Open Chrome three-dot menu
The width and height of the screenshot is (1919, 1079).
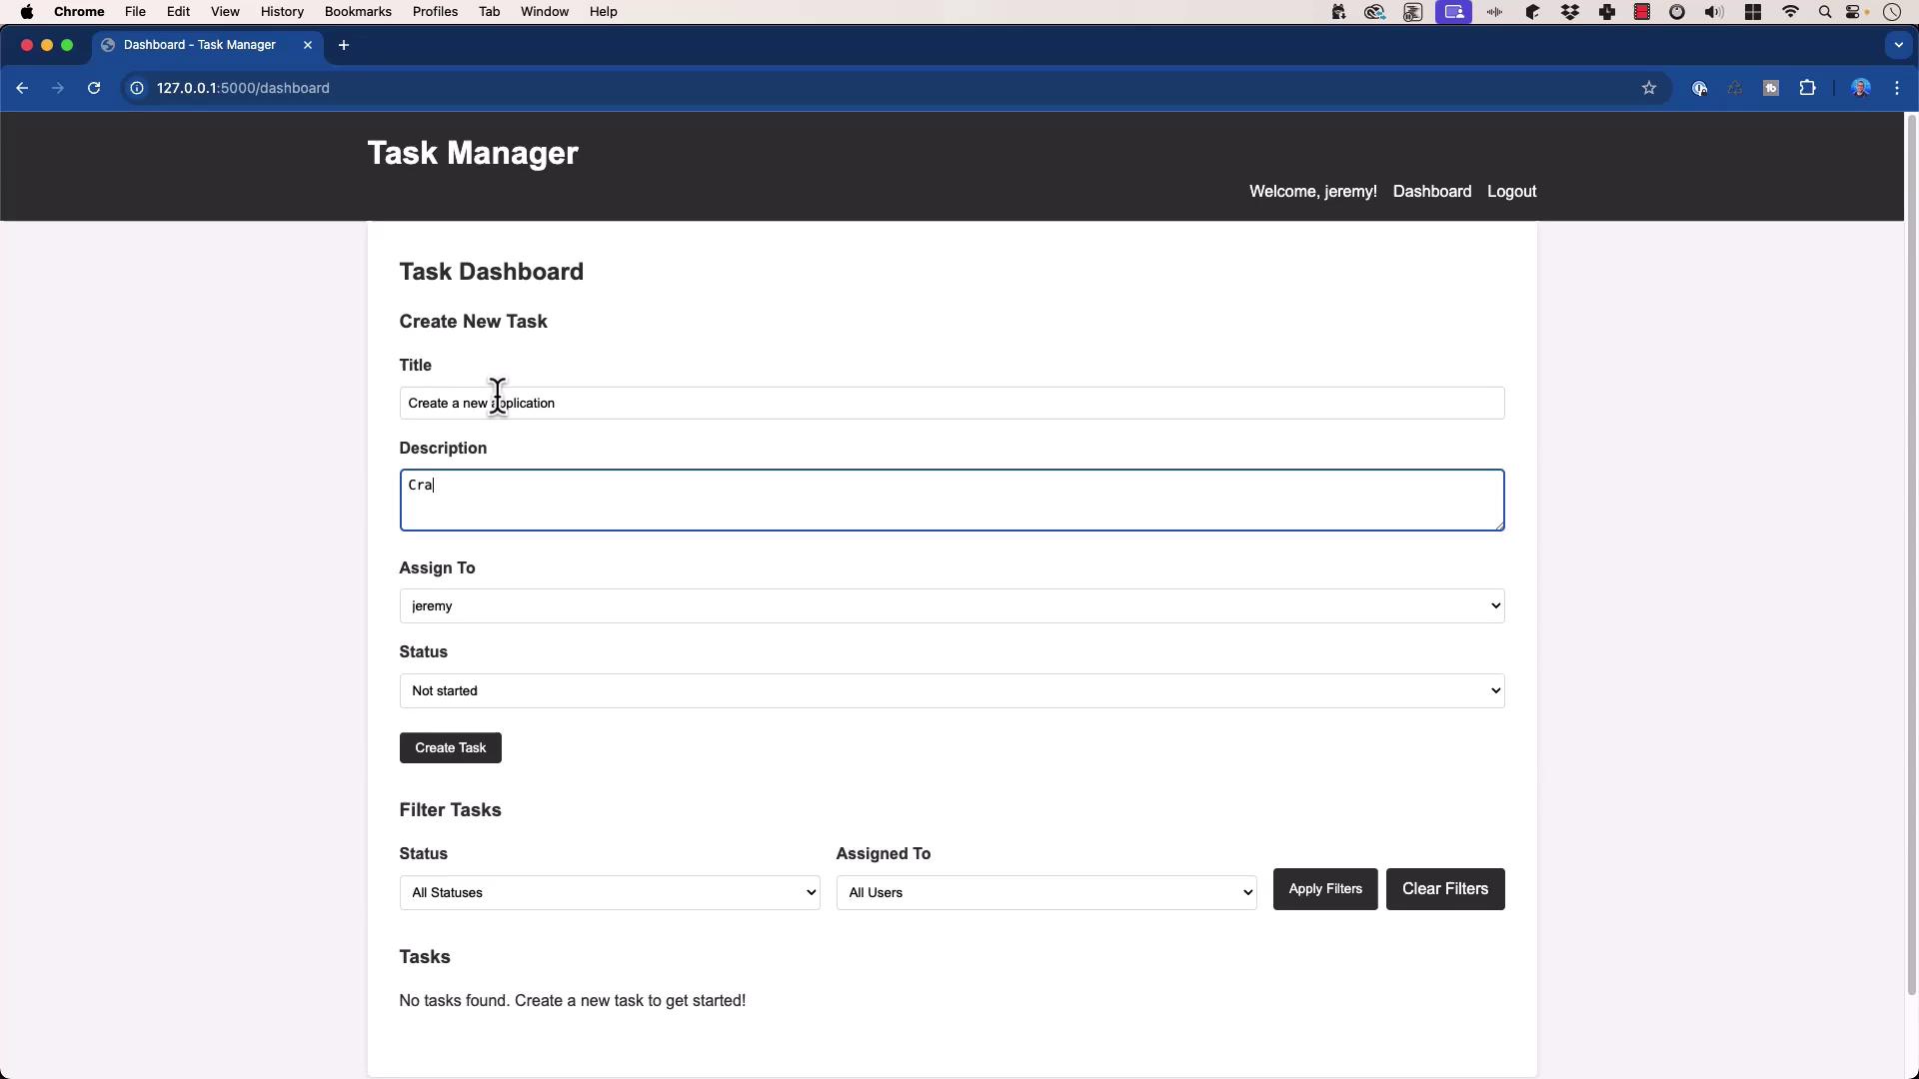click(1897, 88)
